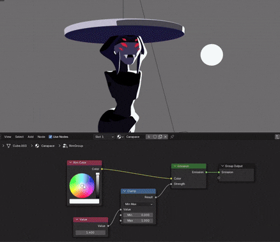
Task: Click the Clamp Max 1.000 field
Action: point(138,220)
